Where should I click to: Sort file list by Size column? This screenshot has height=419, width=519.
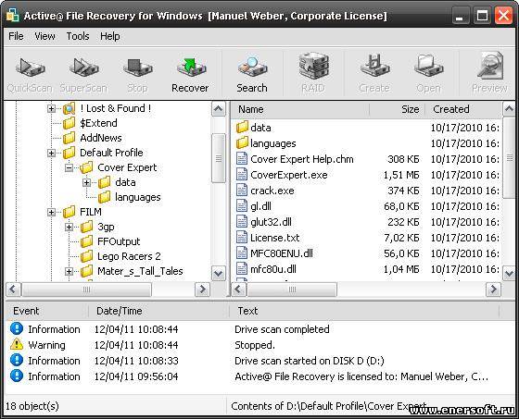[x=398, y=109]
